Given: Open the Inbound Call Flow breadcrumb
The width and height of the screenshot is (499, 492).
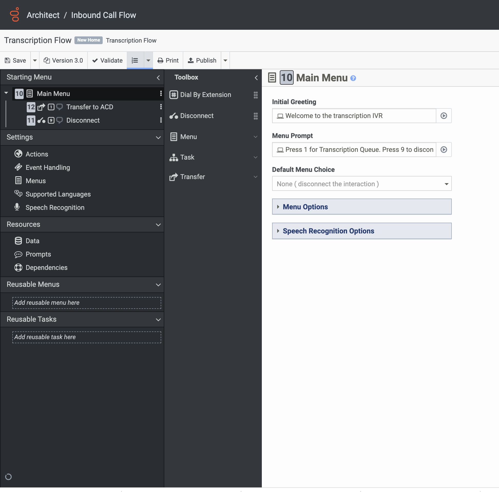Looking at the screenshot, I should pos(103,15).
